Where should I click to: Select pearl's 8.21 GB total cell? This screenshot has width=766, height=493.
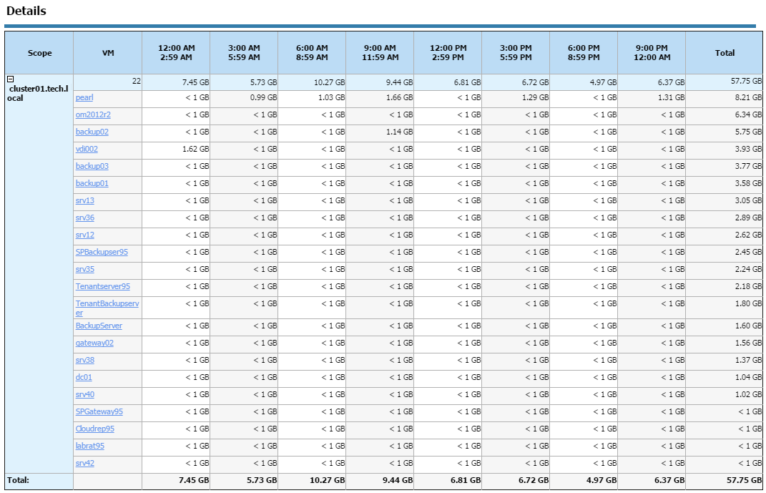[725, 98]
